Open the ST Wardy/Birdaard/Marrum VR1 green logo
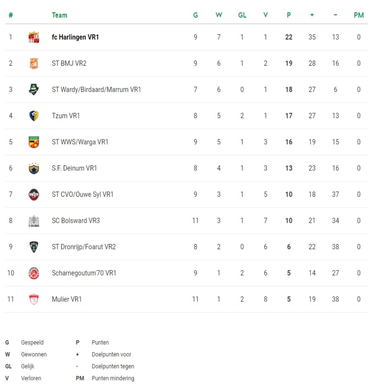 pos(34,90)
